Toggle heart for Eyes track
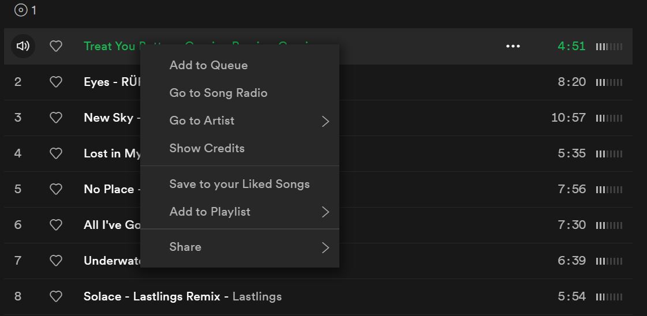The height and width of the screenshot is (316, 647). point(56,82)
